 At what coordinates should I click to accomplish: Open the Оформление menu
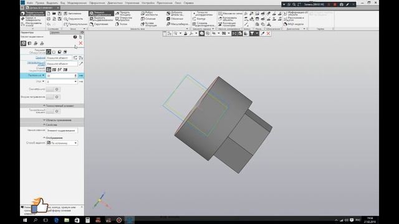[x=97, y=2]
